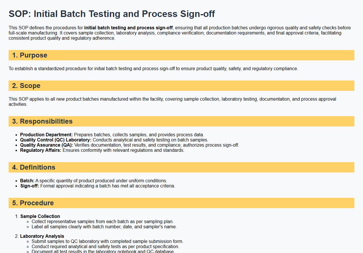Click the bold 'Production Department:' label
The height and width of the screenshot is (253, 363).
[x=46, y=135]
